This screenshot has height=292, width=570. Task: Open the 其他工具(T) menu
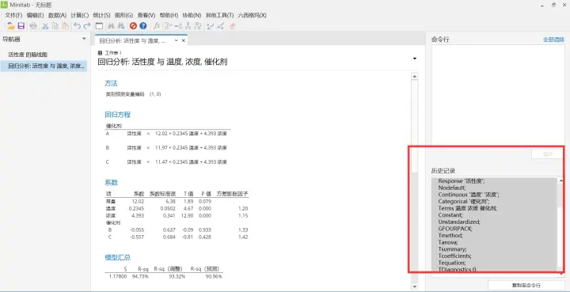[219, 15]
